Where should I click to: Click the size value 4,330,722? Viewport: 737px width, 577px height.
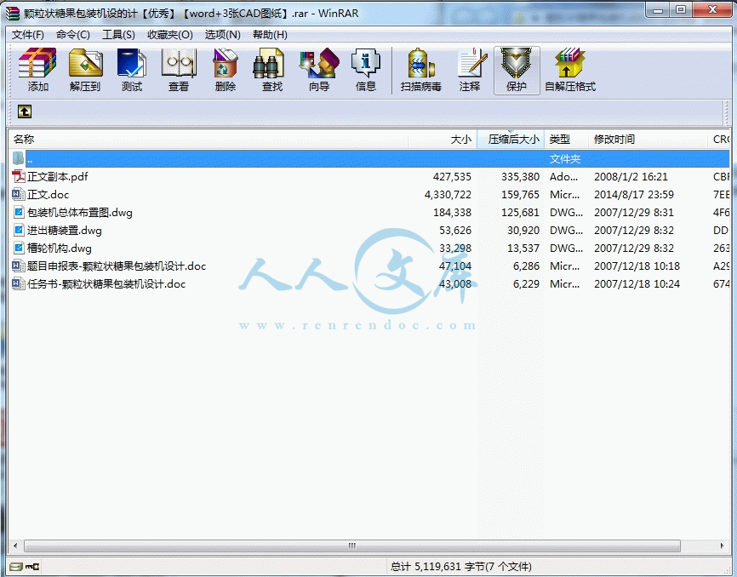[x=448, y=195]
